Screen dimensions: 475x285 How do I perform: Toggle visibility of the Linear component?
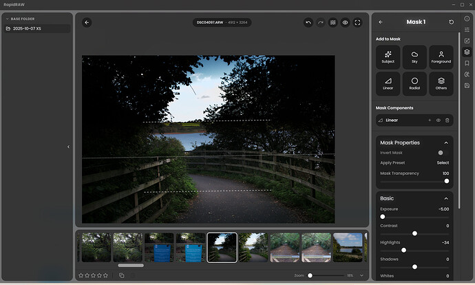click(438, 120)
